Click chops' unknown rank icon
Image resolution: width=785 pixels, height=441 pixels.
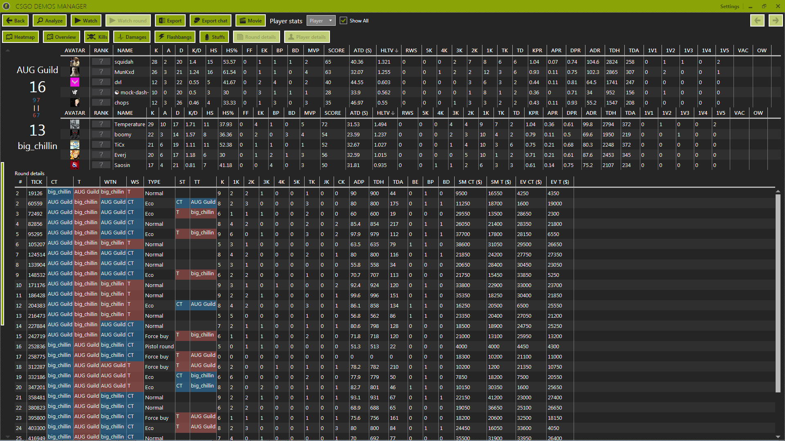tap(101, 102)
